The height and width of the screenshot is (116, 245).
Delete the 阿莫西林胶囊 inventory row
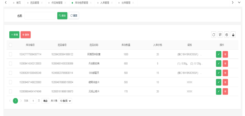click(x=225, y=54)
